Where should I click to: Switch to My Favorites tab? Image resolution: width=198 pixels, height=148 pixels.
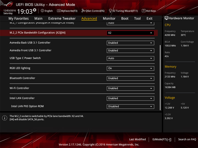click(19, 19)
